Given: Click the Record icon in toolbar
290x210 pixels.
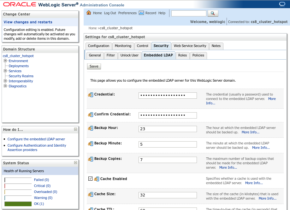Looking at the screenshot, I should [x=141, y=13].
